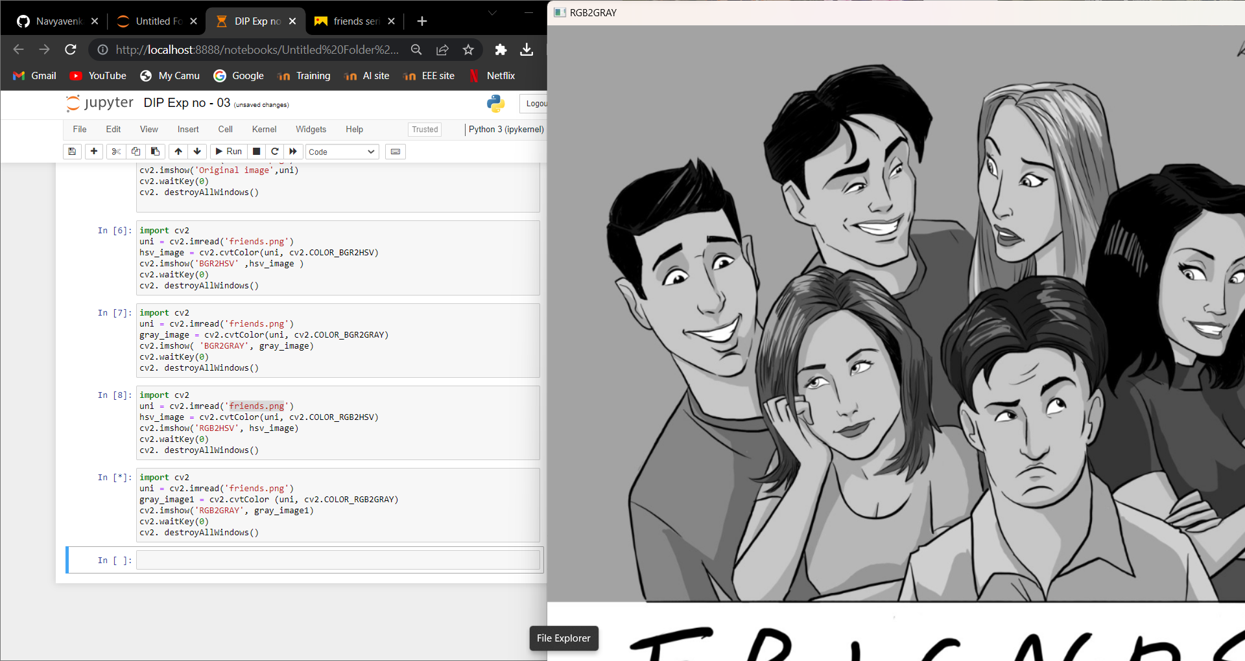The image size is (1245, 661).
Task: Paste cells below icon in toolbar
Action: (x=155, y=152)
